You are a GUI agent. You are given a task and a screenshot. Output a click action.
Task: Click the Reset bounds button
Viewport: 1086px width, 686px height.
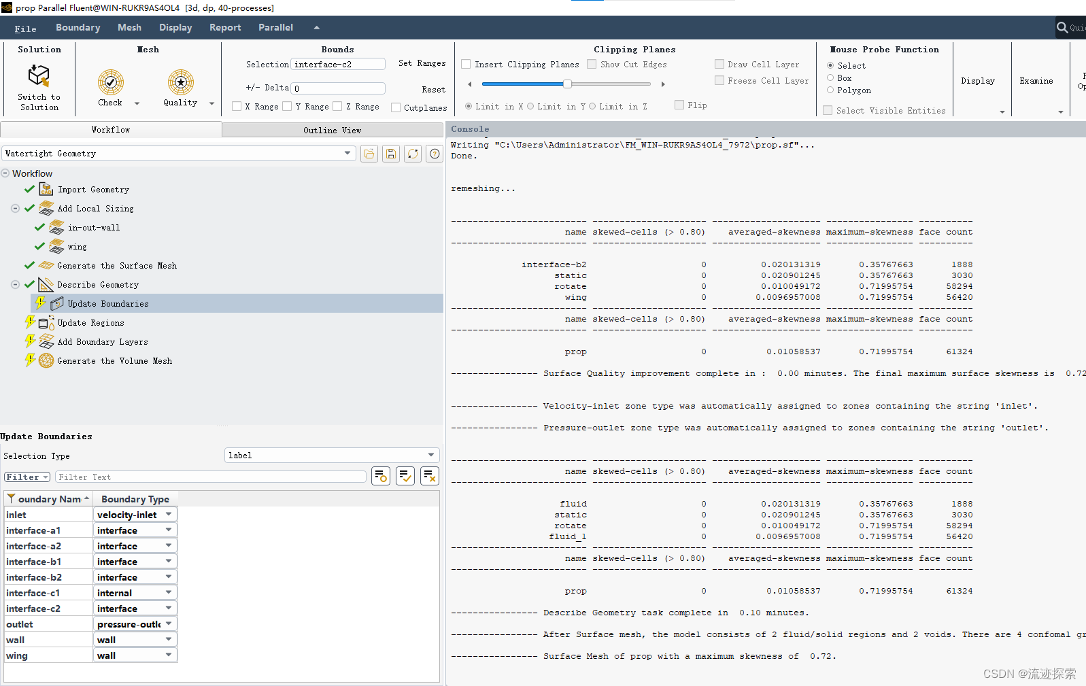click(x=433, y=89)
